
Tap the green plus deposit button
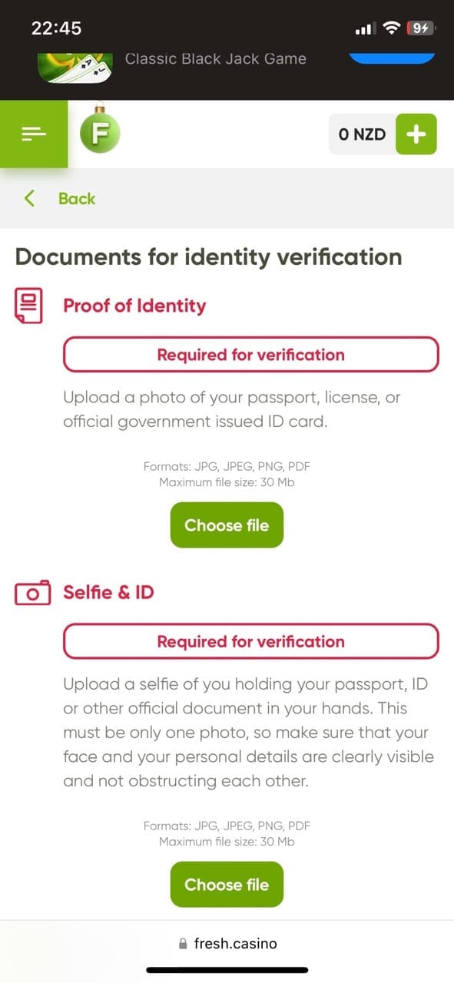416,134
